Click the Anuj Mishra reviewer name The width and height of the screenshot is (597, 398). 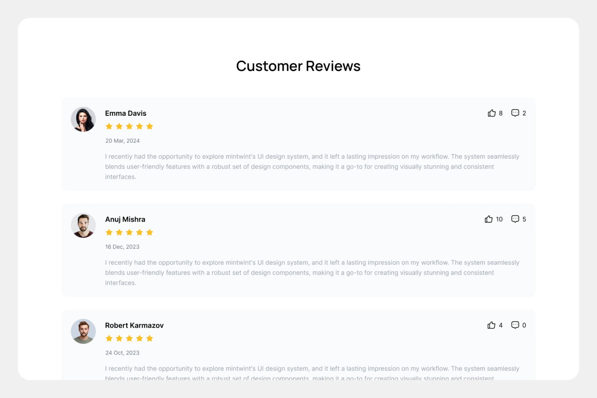pos(125,220)
